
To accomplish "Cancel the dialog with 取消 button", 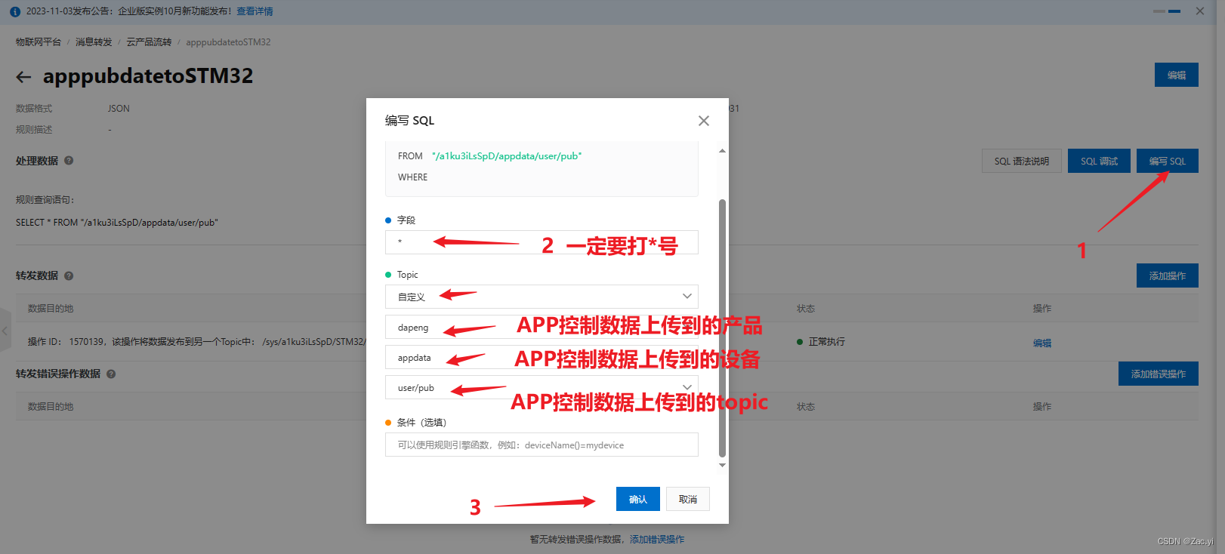I will point(688,499).
